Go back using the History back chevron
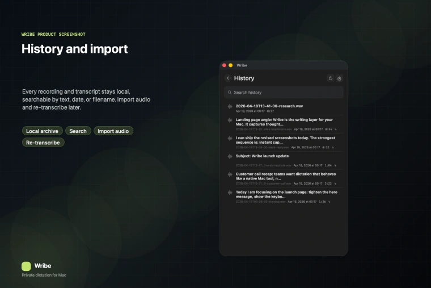Viewport: 431px width, 288px height. click(228, 78)
